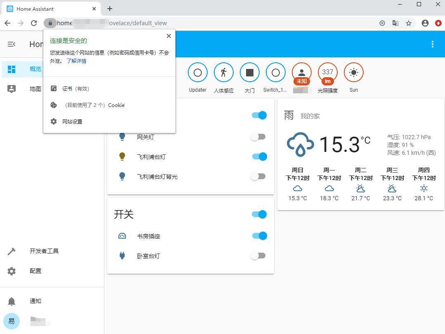The height and width of the screenshot is (334, 445).
Task: Click the 书房插座 socket icon
Action: 122,236
